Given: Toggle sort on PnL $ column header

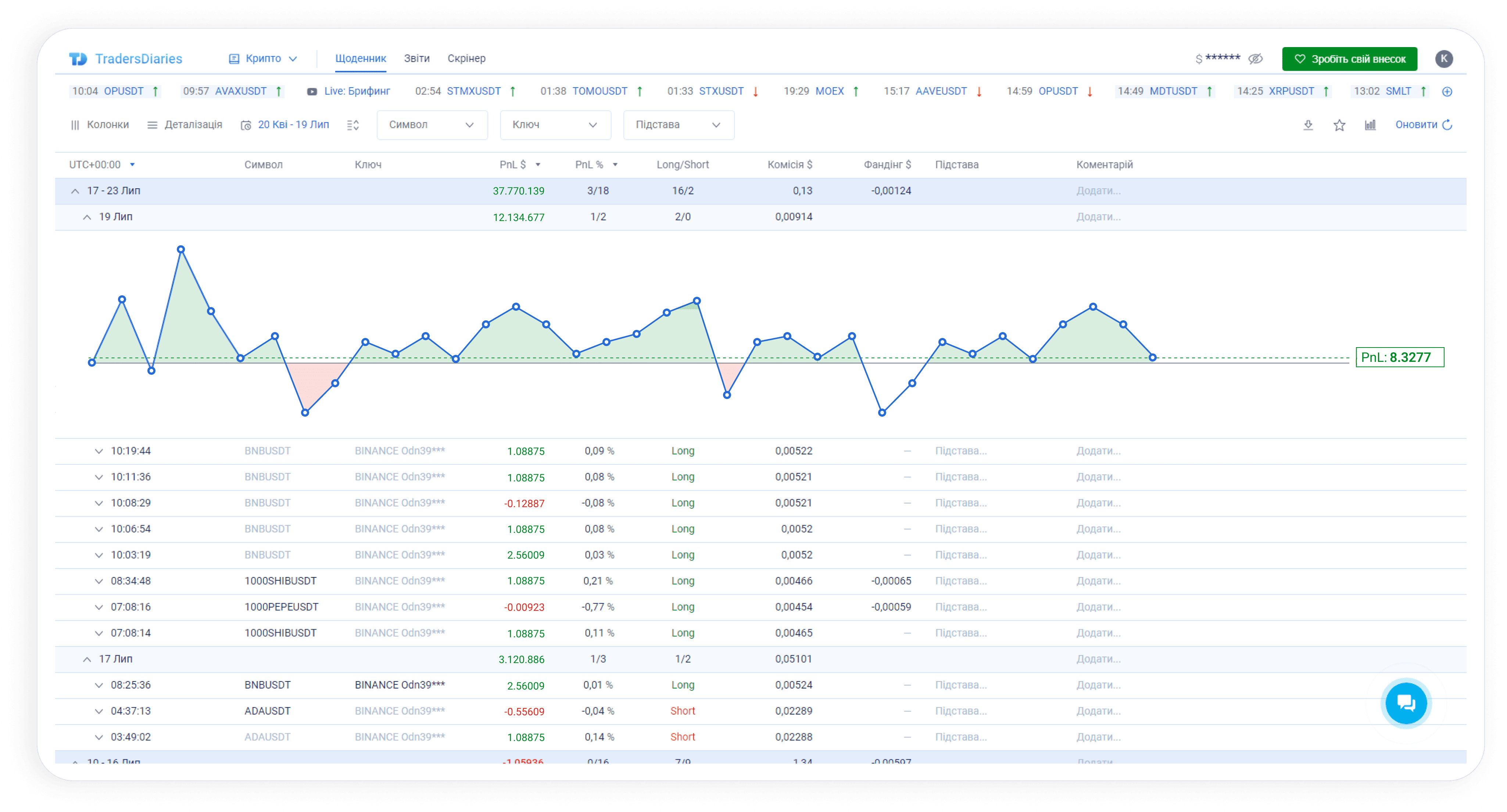Looking at the screenshot, I should click(519, 164).
